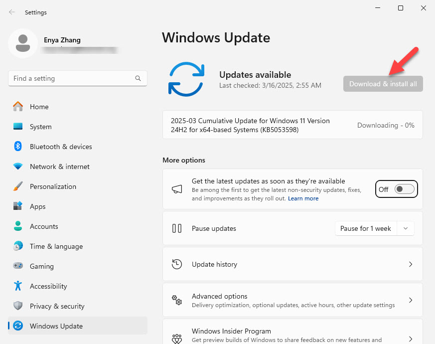Image resolution: width=435 pixels, height=344 pixels.
Task: Click the Accessibility figure icon
Action: (x=18, y=286)
